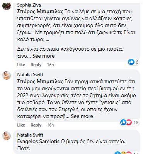Like Sophia Ziva's comment
The image size is (143, 154).
[x=21, y=65]
